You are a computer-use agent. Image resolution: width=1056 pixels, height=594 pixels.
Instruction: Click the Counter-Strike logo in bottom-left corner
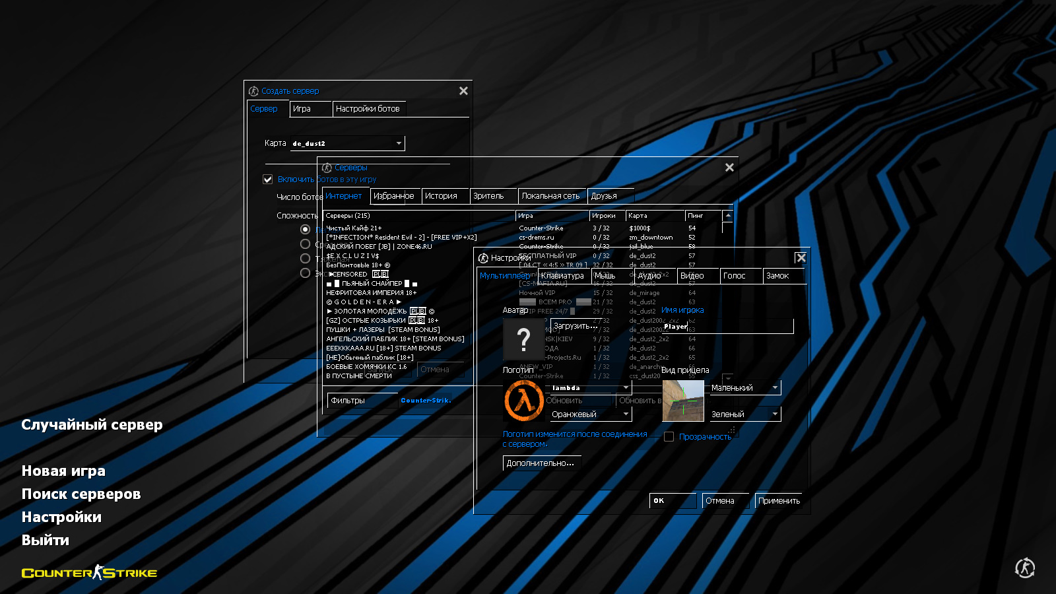coord(88,572)
